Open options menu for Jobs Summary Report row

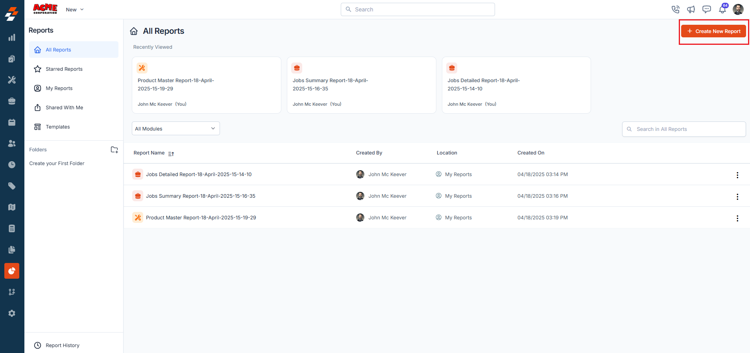click(737, 197)
